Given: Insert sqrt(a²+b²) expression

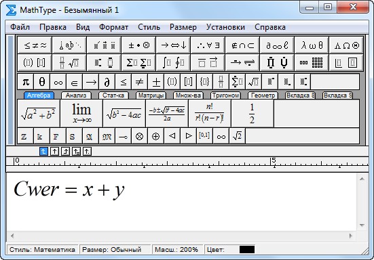Looking at the screenshot, I should point(39,114).
